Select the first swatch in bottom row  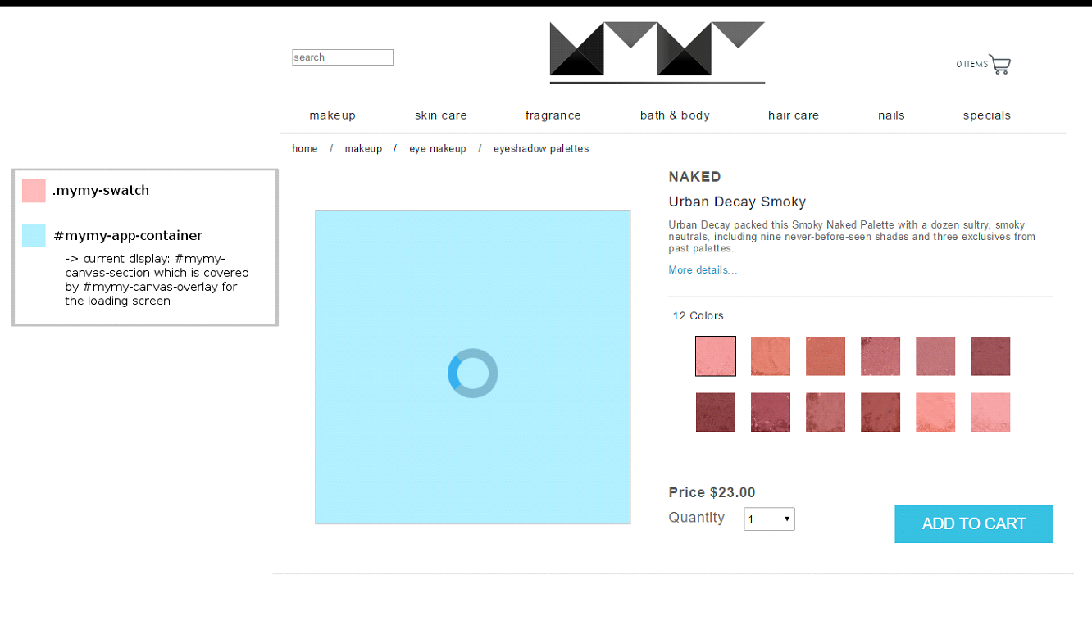[x=716, y=412]
